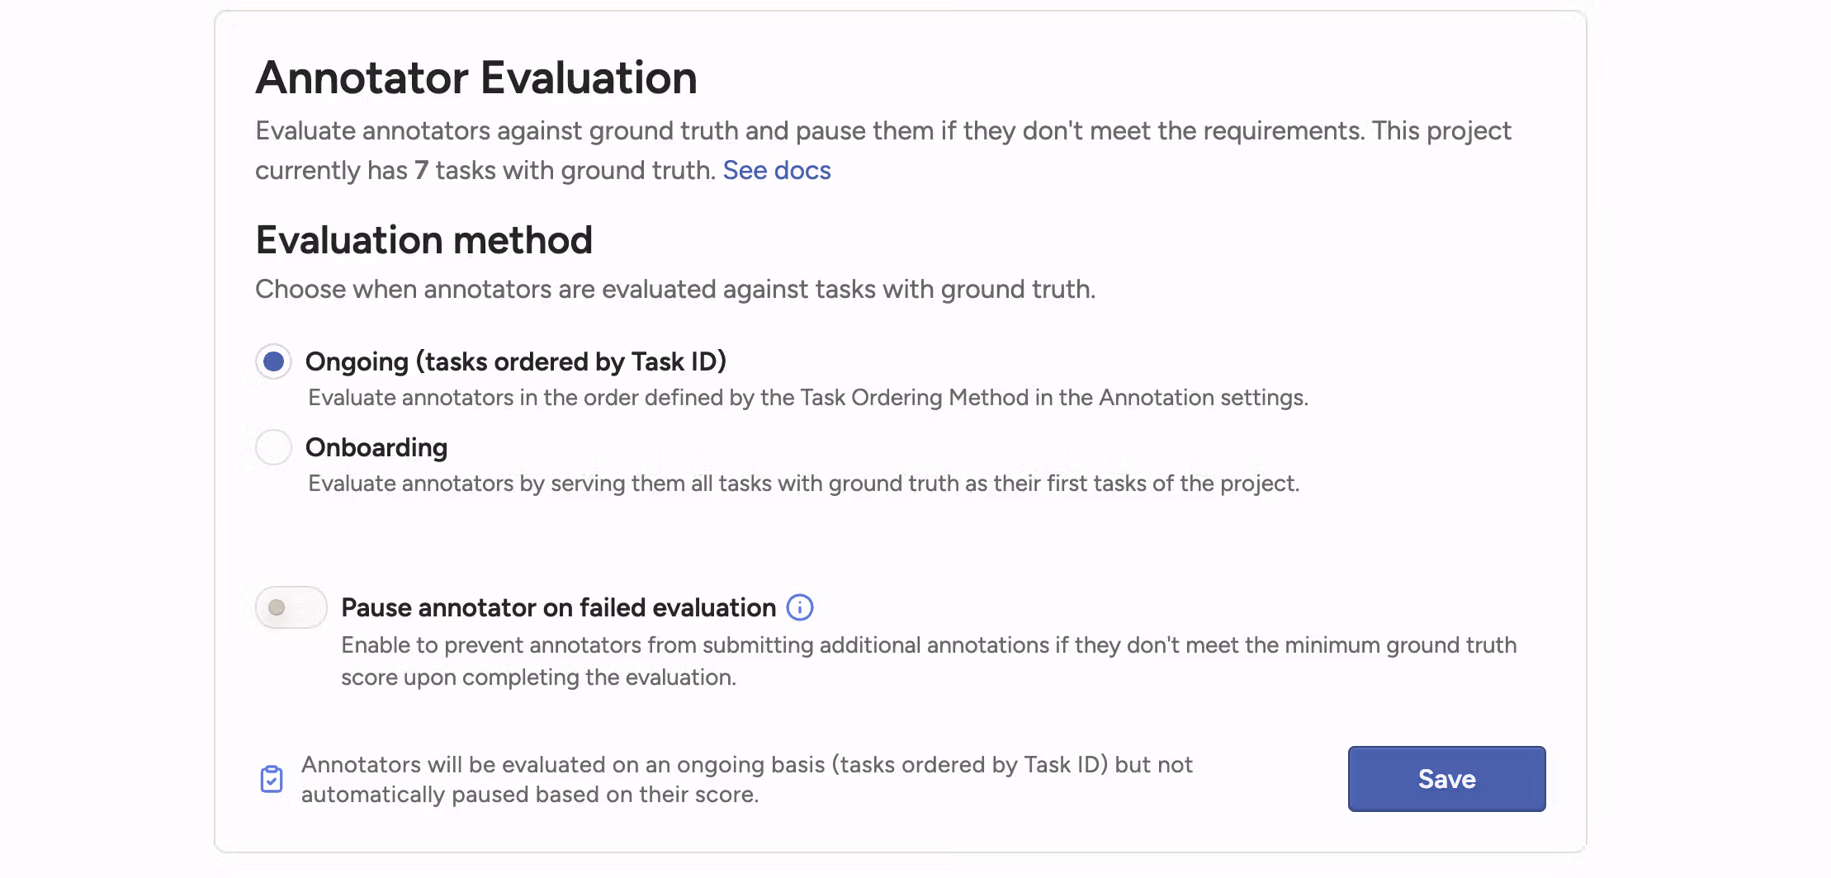Click the Ongoing radio button circle
The height and width of the screenshot is (878, 1831).
coord(273,361)
